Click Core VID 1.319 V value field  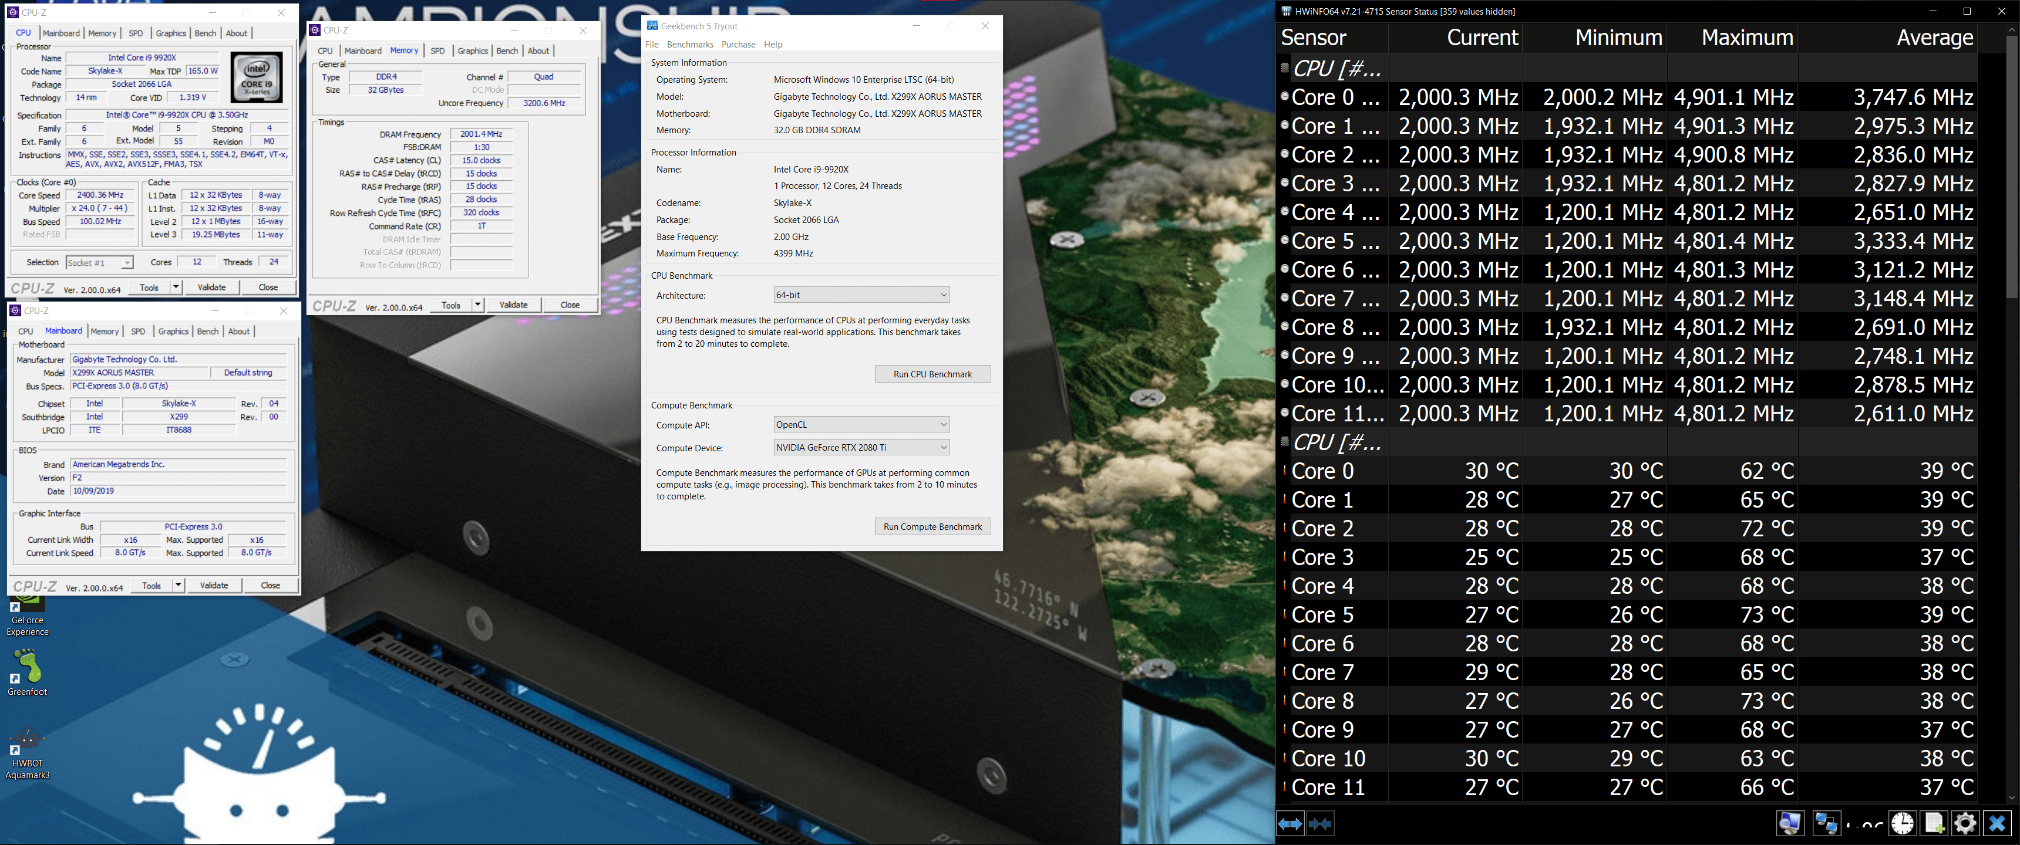pos(193,97)
